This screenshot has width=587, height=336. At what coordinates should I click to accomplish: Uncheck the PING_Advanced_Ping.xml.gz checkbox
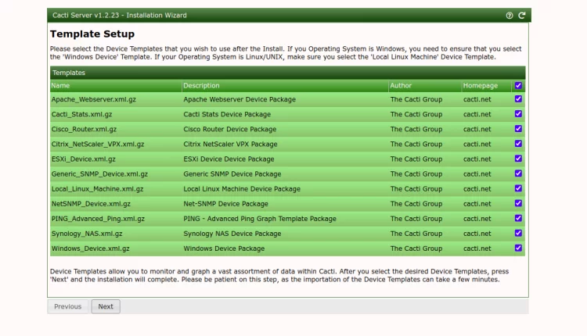518,218
